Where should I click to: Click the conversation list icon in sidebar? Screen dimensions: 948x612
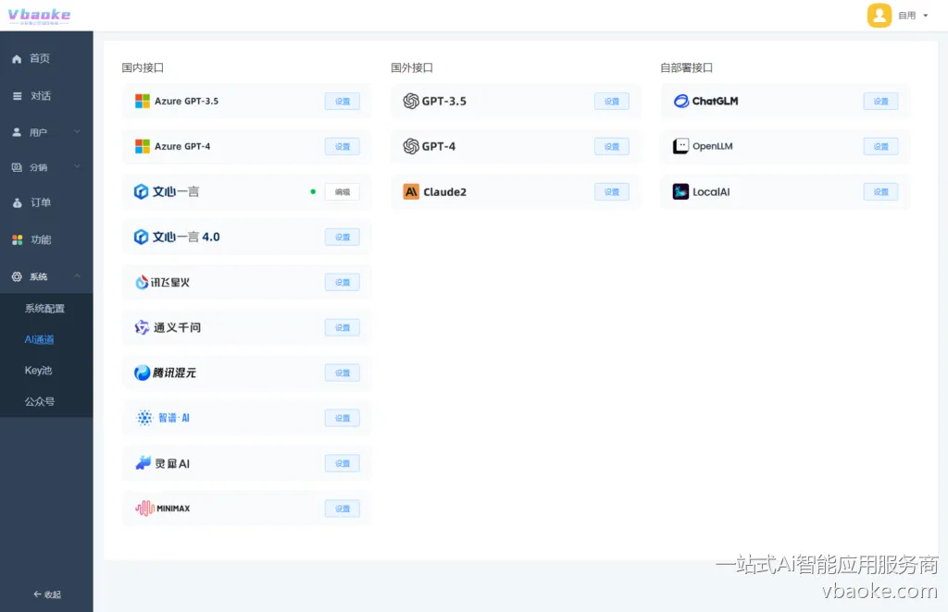coord(17,96)
